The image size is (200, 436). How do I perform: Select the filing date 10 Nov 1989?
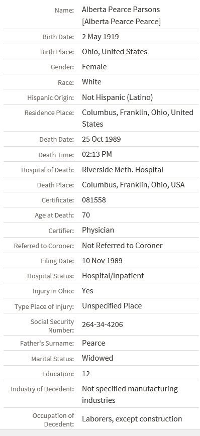[102, 261]
